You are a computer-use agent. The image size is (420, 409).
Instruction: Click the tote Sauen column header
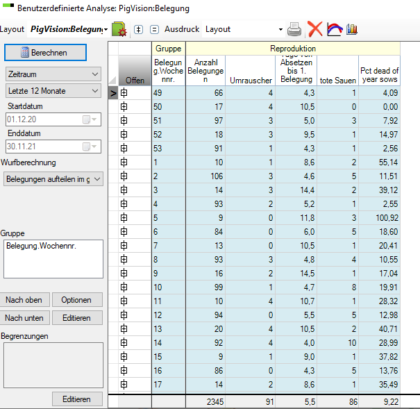click(x=338, y=70)
